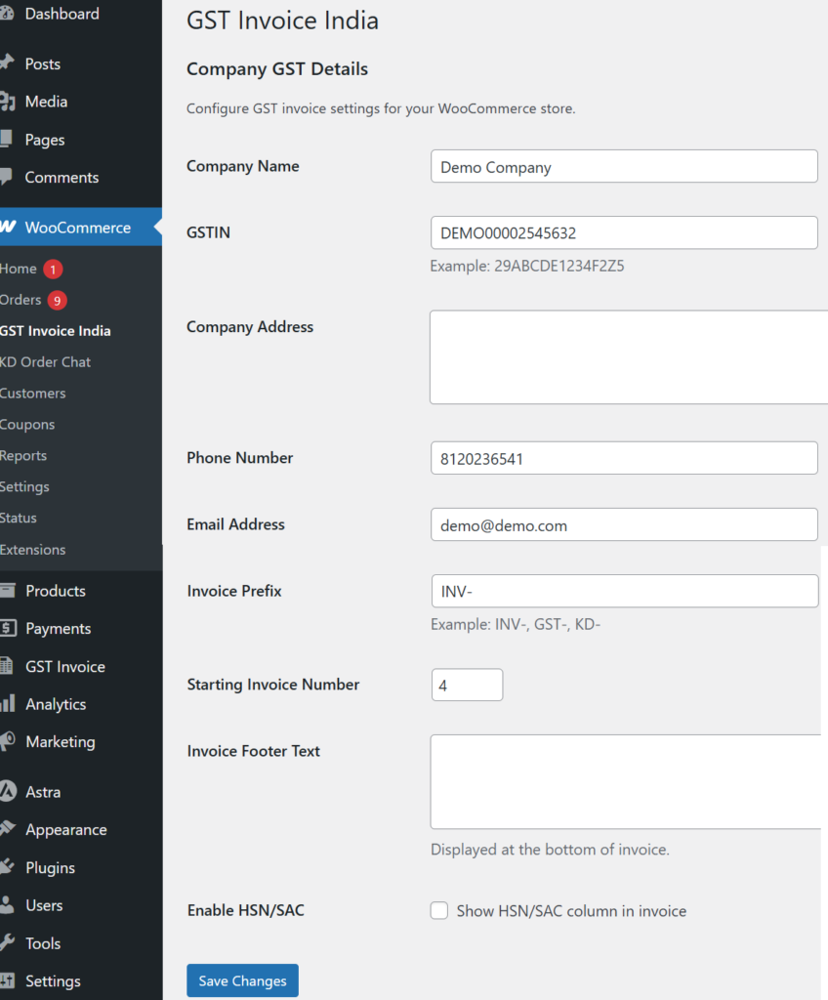Open the Comments menu

(62, 178)
